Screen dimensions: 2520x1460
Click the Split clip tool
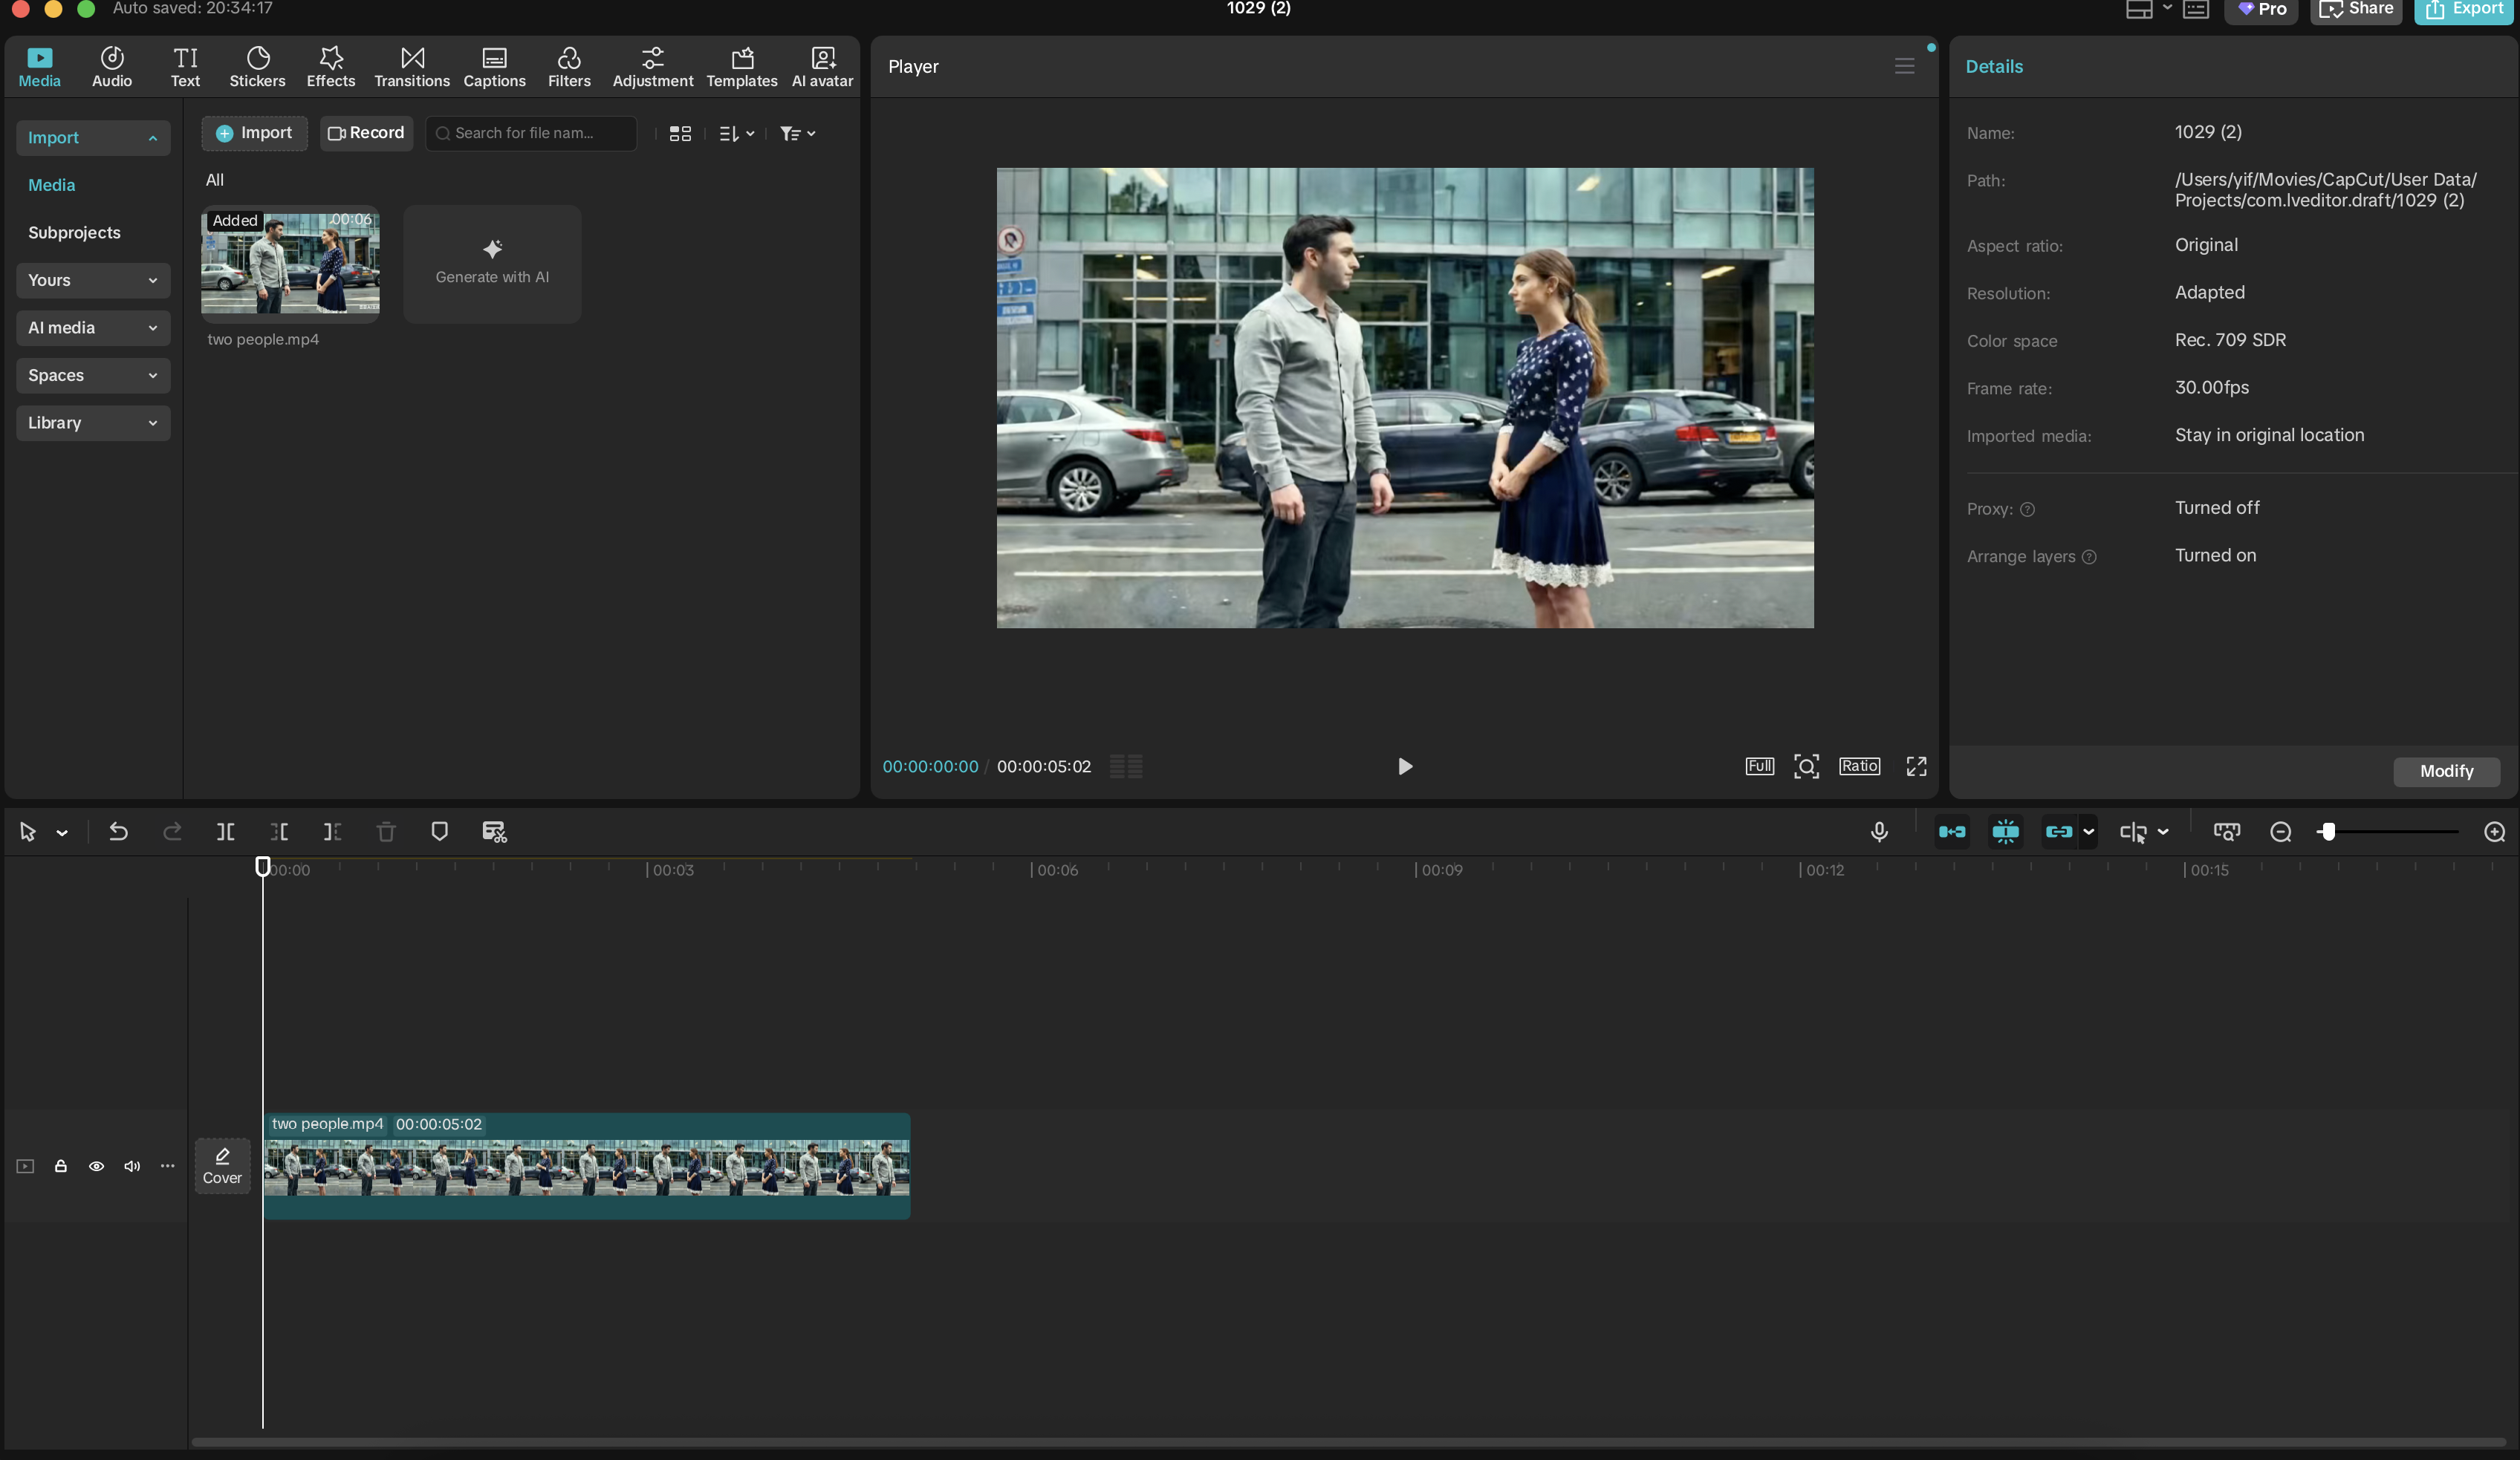click(224, 832)
